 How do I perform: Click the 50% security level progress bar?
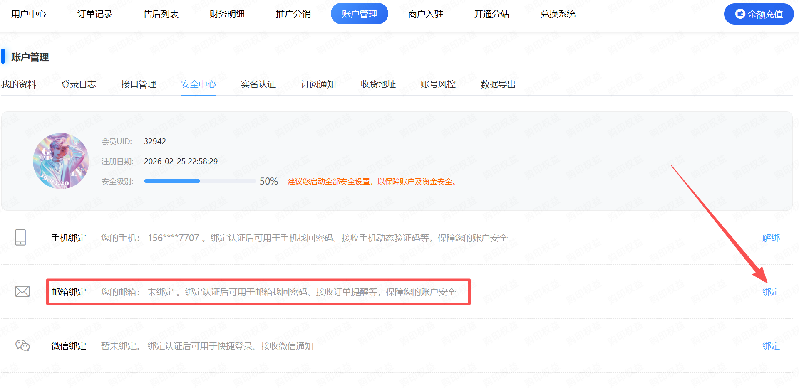(200, 181)
